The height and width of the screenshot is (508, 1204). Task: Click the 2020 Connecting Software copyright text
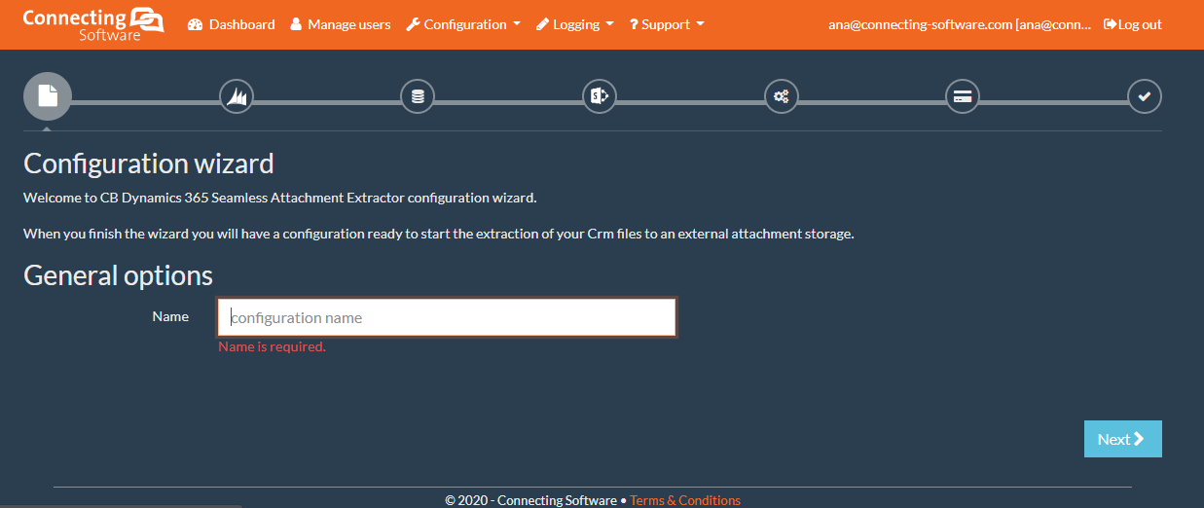(530, 500)
